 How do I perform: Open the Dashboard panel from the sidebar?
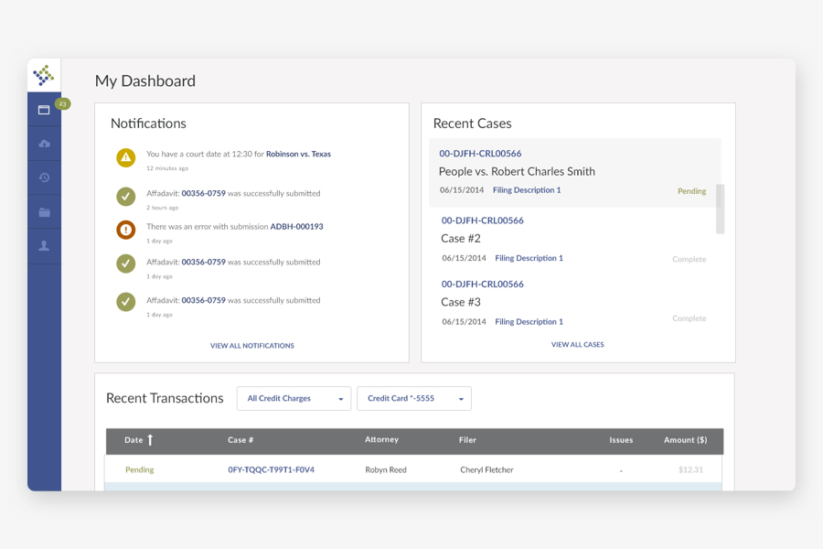pyautogui.click(x=44, y=108)
